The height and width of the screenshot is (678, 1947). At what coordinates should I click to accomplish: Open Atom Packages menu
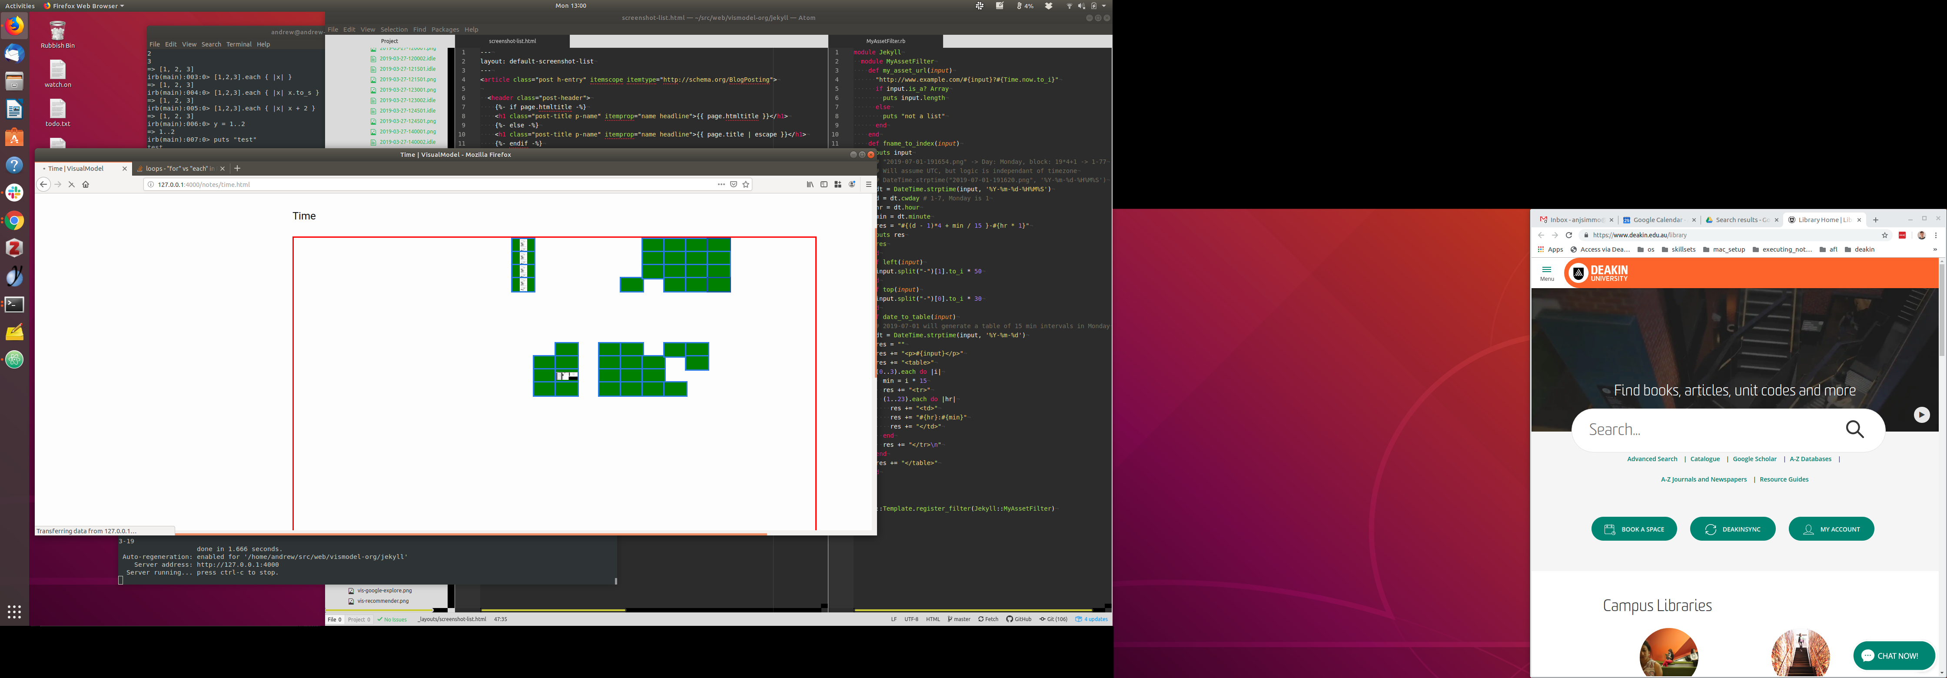click(445, 30)
